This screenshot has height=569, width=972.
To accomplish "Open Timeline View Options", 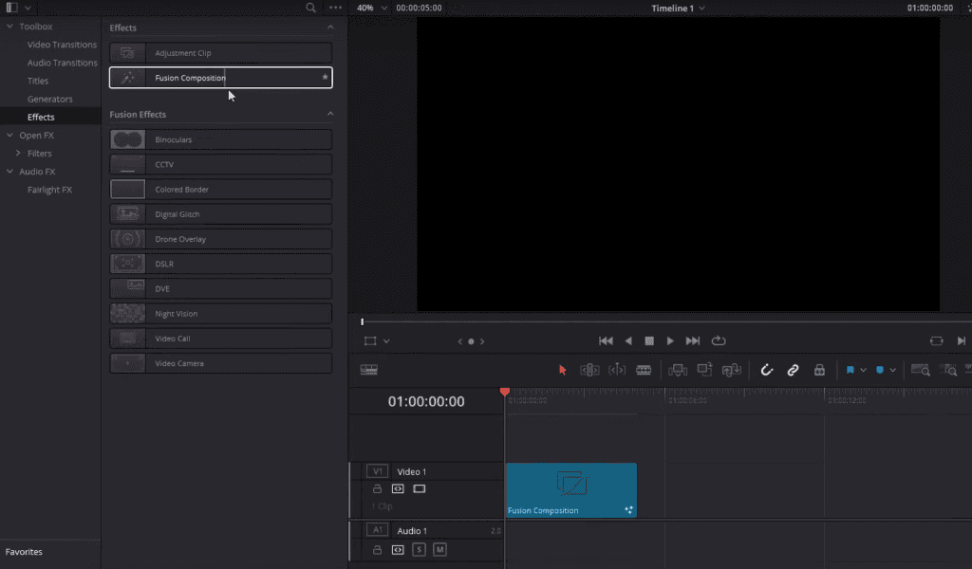I will coord(369,370).
